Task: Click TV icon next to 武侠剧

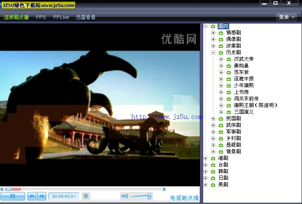Action: click(221, 125)
